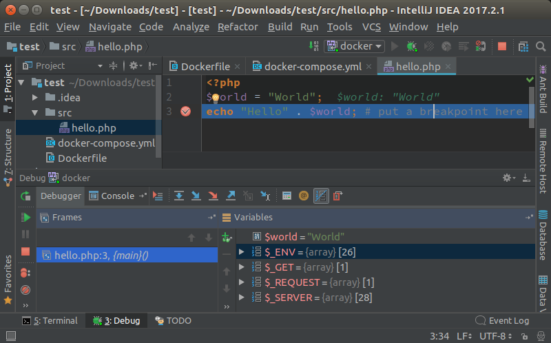Click Step Into icon
Image resolution: width=551 pixels, height=343 pixels.
(196, 196)
